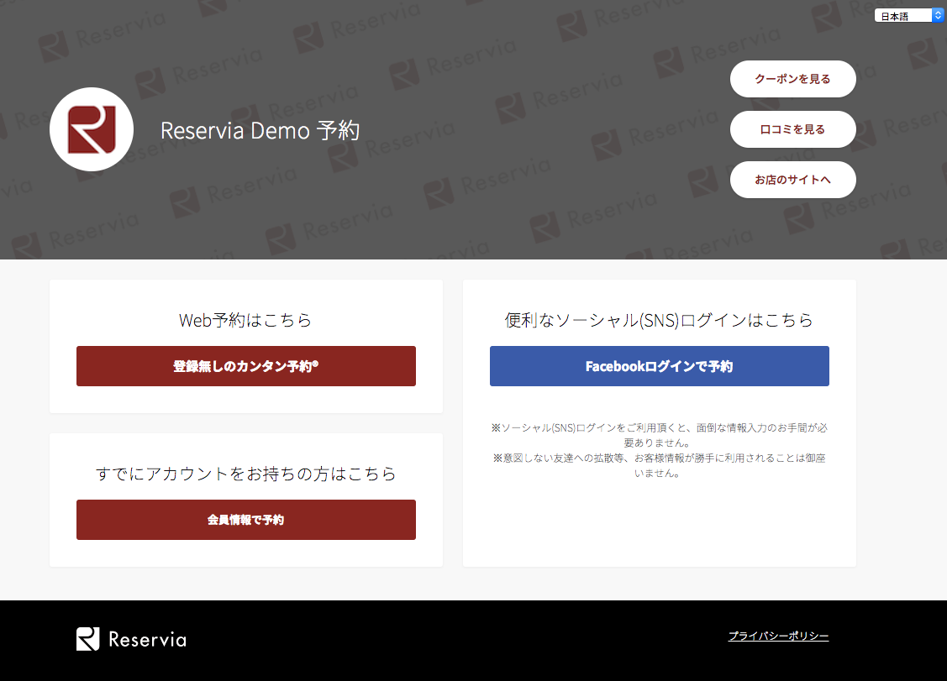Reserve using 会員情報で予約
The width and height of the screenshot is (947, 681).
(245, 520)
